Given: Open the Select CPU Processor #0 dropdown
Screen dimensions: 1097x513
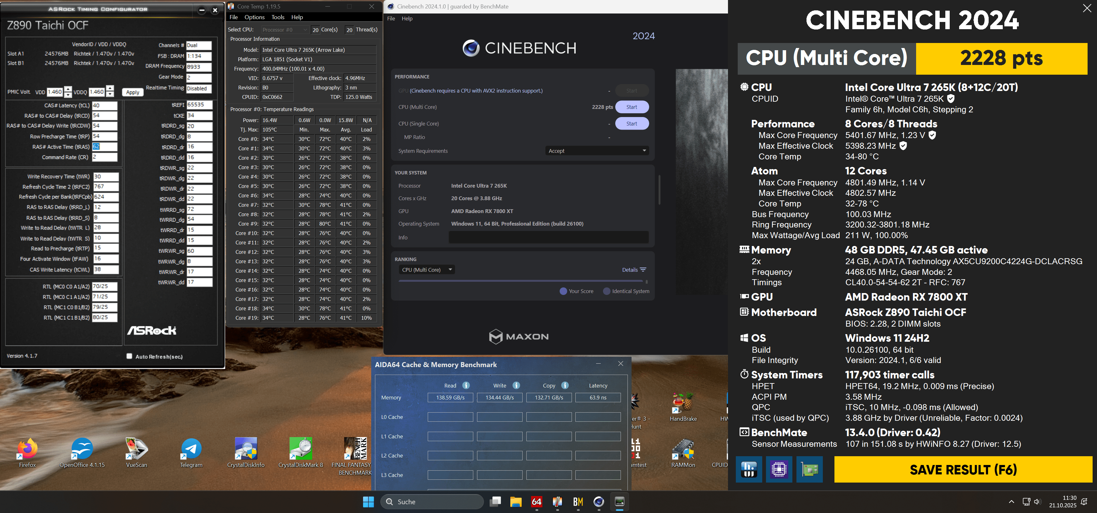Looking at the screenshot, I should tap(285, 30).
